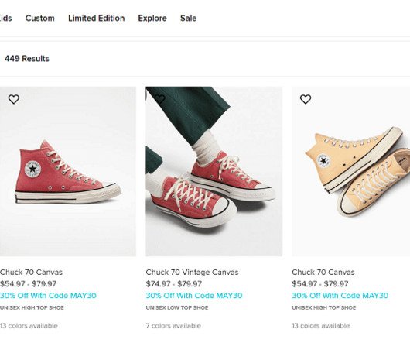Click the $74.97 - $79.97 price text
410x343 pixels.
click(174, 284)
